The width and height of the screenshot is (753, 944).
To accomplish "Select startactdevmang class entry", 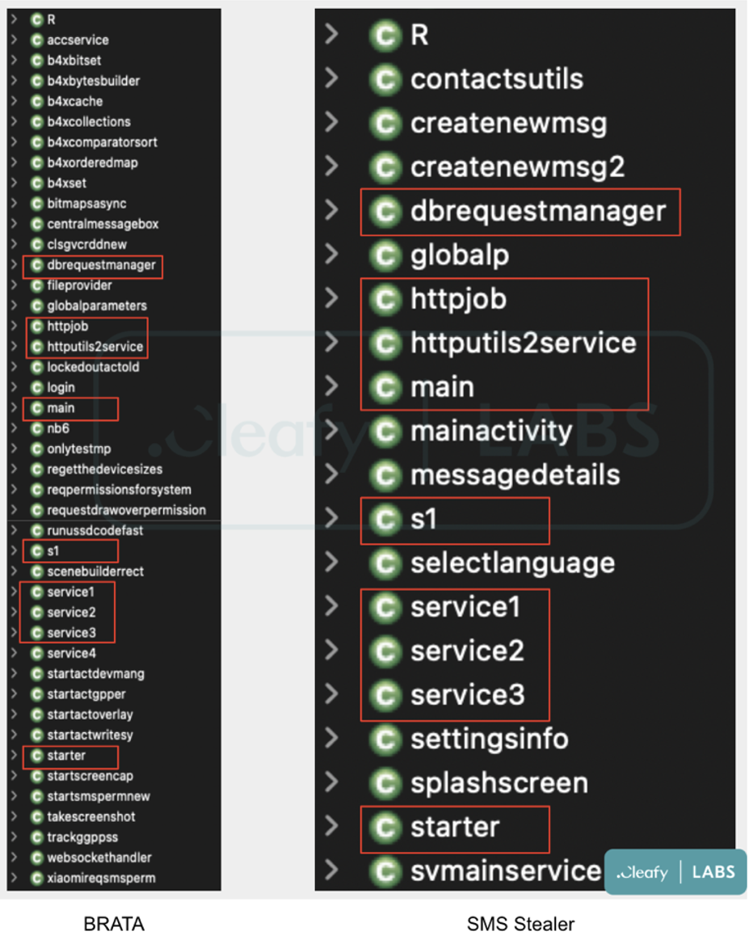I will point(95,674).
